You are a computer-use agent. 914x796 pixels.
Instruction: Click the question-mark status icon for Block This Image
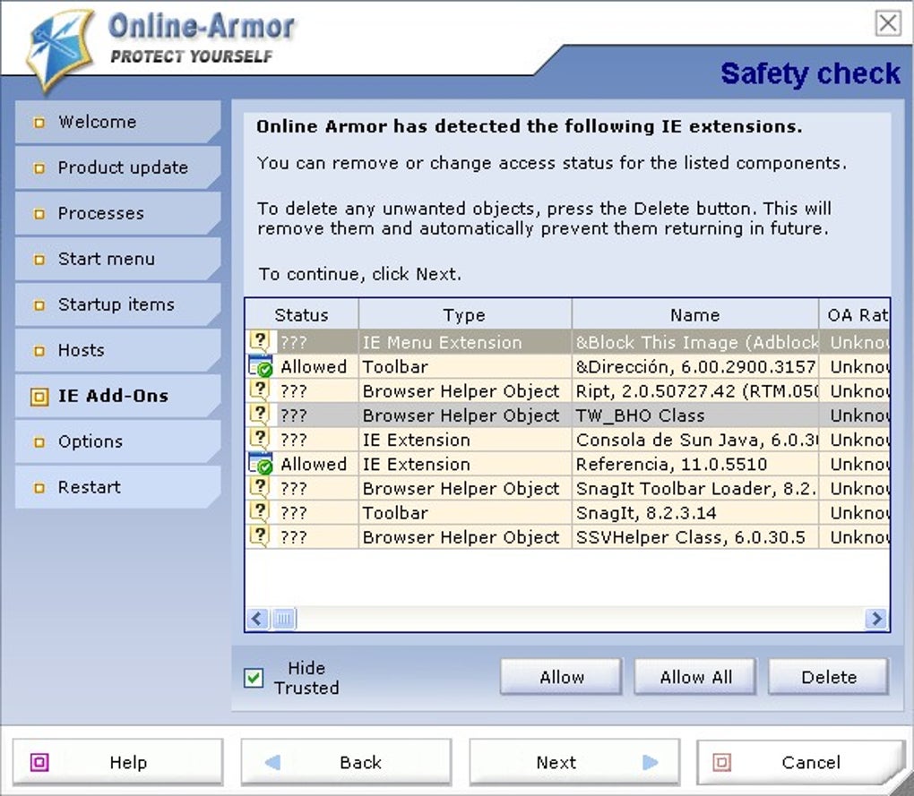[x=260, y=341]
